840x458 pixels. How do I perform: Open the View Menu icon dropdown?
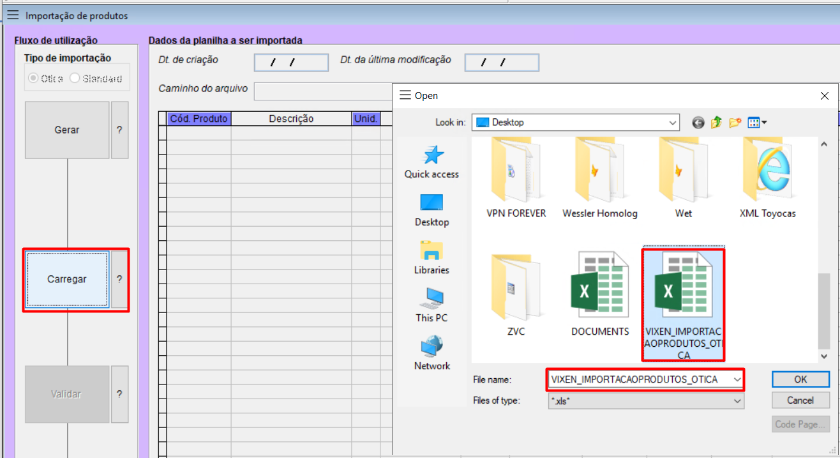click(x=757, y=123)
